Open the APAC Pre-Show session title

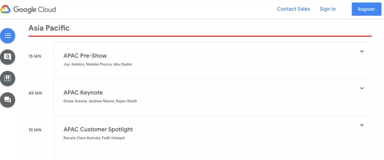pyautogui.click(x=85, y=56)
